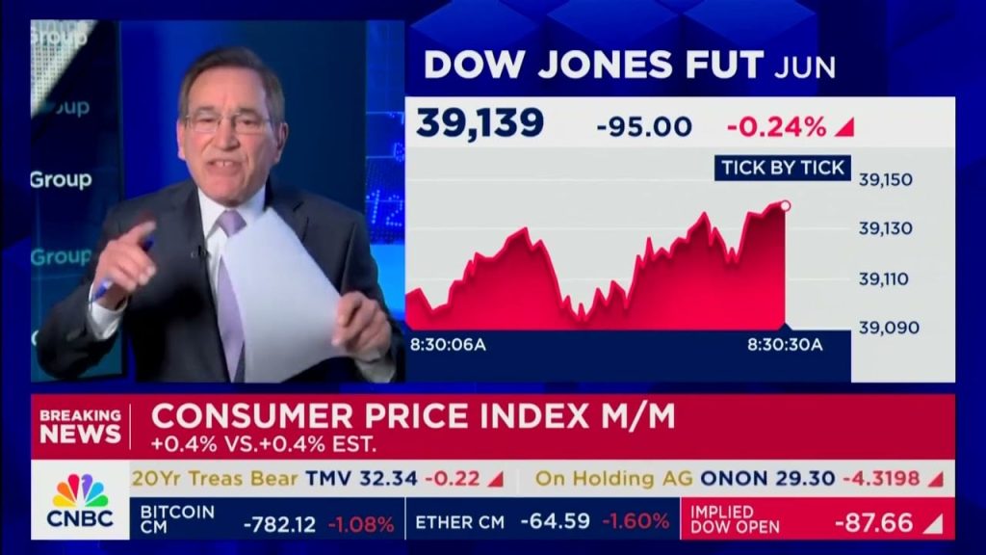Click the 39,139 price value
The image size is (986, 555).
click(480, 123)
